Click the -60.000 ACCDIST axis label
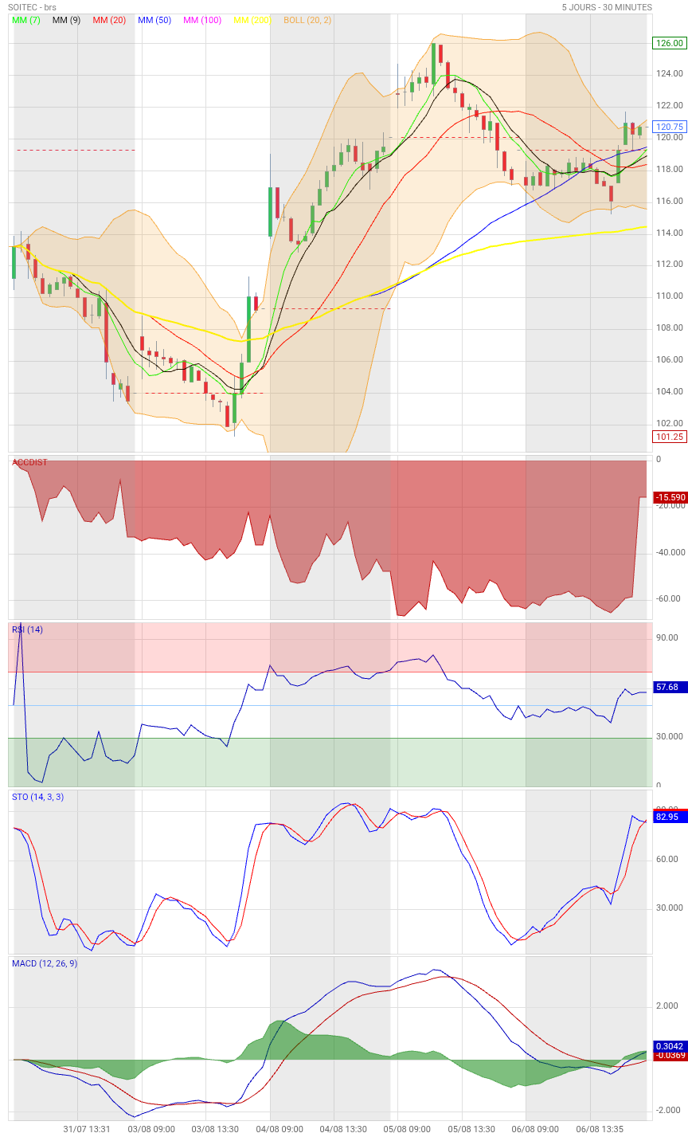Screen dimensions: 688x1137 click(x=670, y=598)
